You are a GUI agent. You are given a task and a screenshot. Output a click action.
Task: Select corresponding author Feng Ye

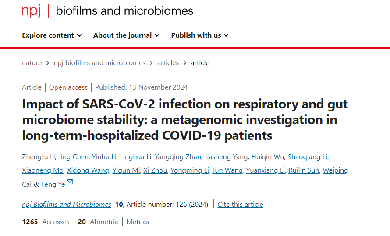point(53,184)
